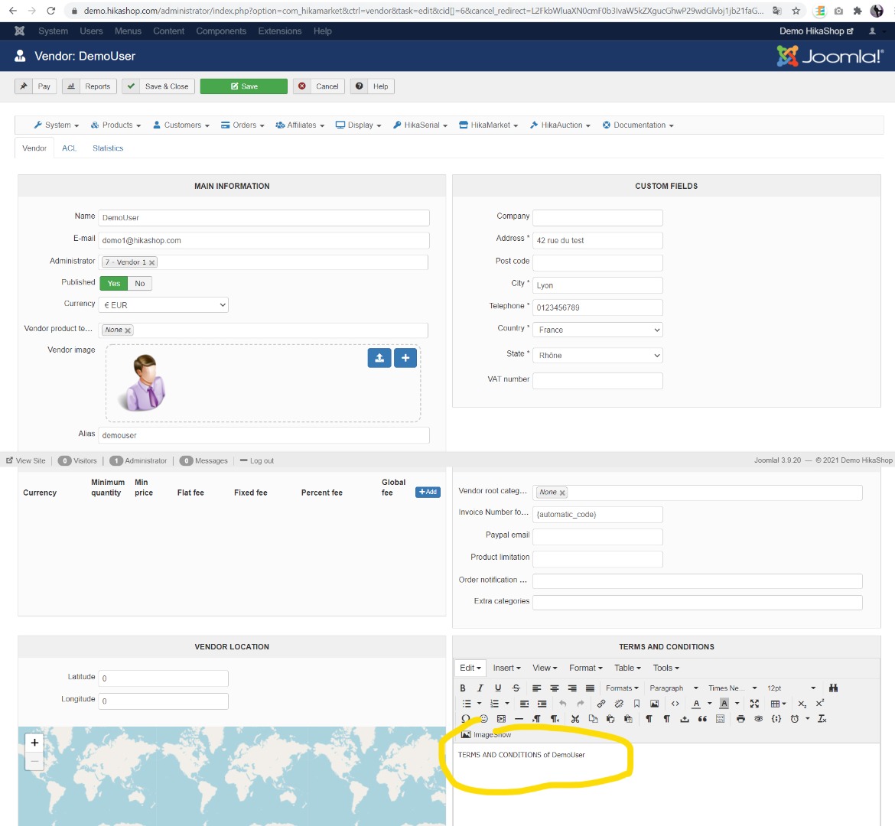The height and width of the screenshot is (826, 895).
Task: Click the print icon in editor toolbar
Action: click(x=740, y=719)
